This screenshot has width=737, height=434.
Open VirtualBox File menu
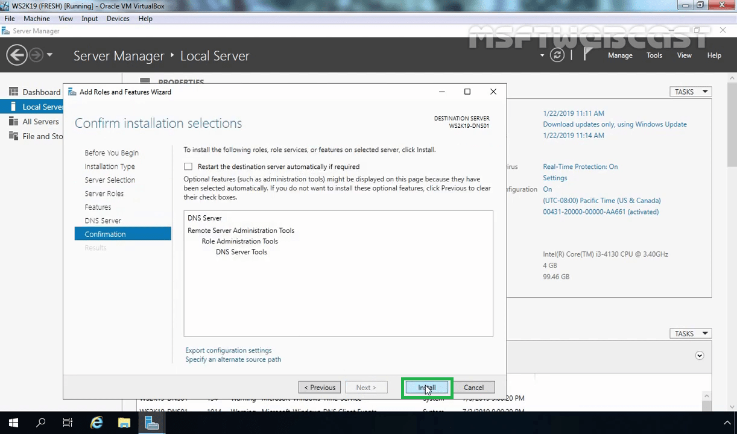(10, 19)
